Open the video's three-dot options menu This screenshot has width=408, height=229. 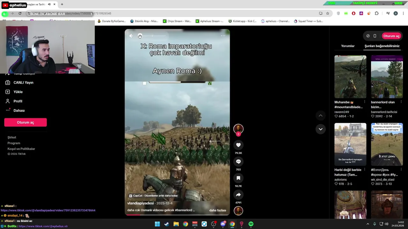pos(223,36)
